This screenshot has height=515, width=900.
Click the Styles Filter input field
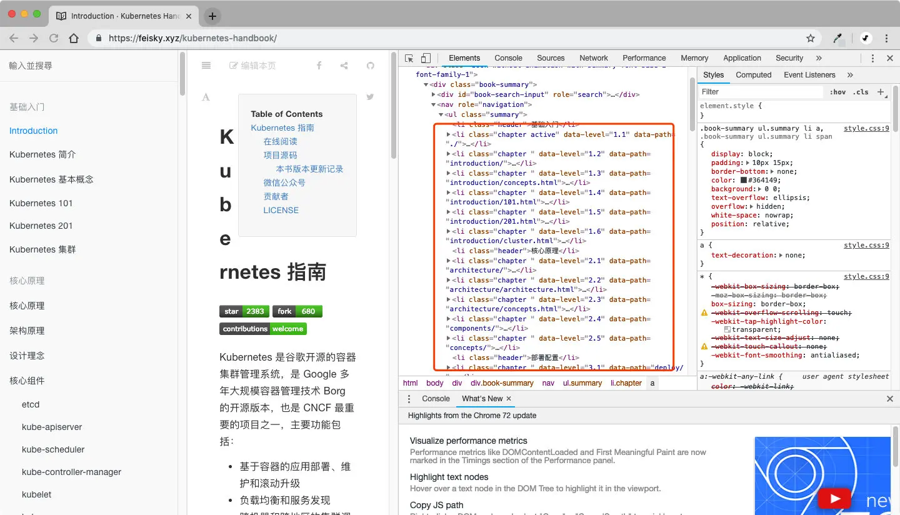point(761,92)
